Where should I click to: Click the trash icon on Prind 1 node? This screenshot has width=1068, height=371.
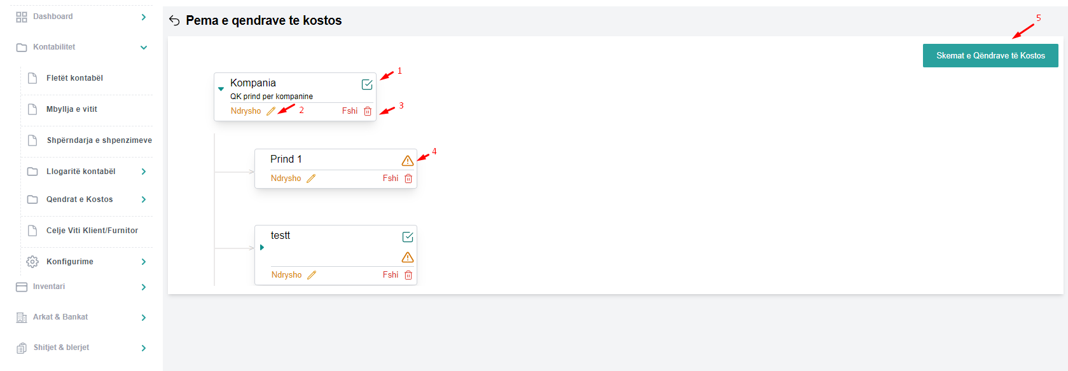point(408,179)
